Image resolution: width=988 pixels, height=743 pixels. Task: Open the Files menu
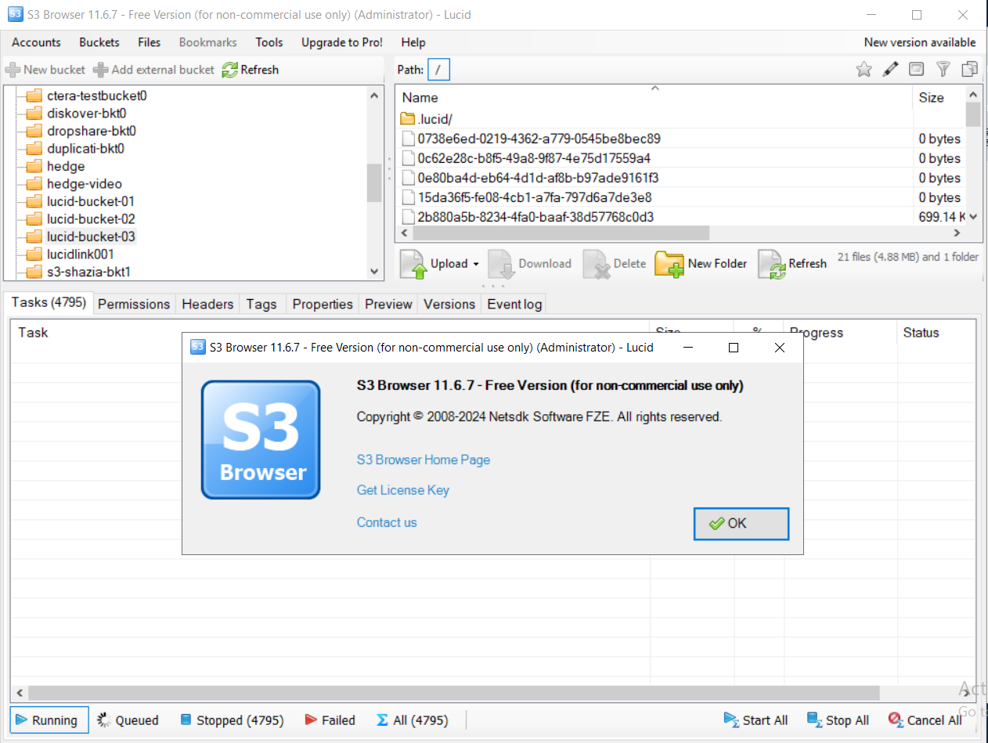coord(149,42)
